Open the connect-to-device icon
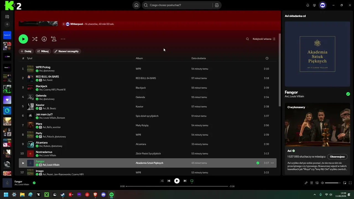This screenshot has width=354, height=199. point(317,183)
